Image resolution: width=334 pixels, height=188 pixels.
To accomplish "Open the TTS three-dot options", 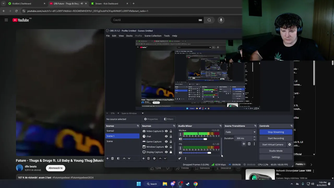I will [x=180, y=148].
